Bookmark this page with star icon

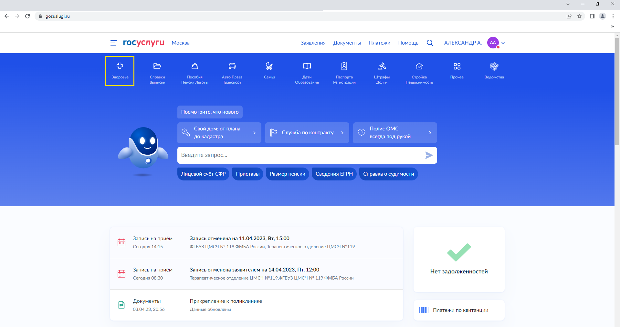coord(579,16)
